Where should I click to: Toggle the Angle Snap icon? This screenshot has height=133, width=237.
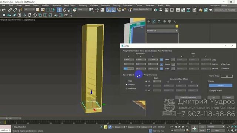click(x=114, y=10)
